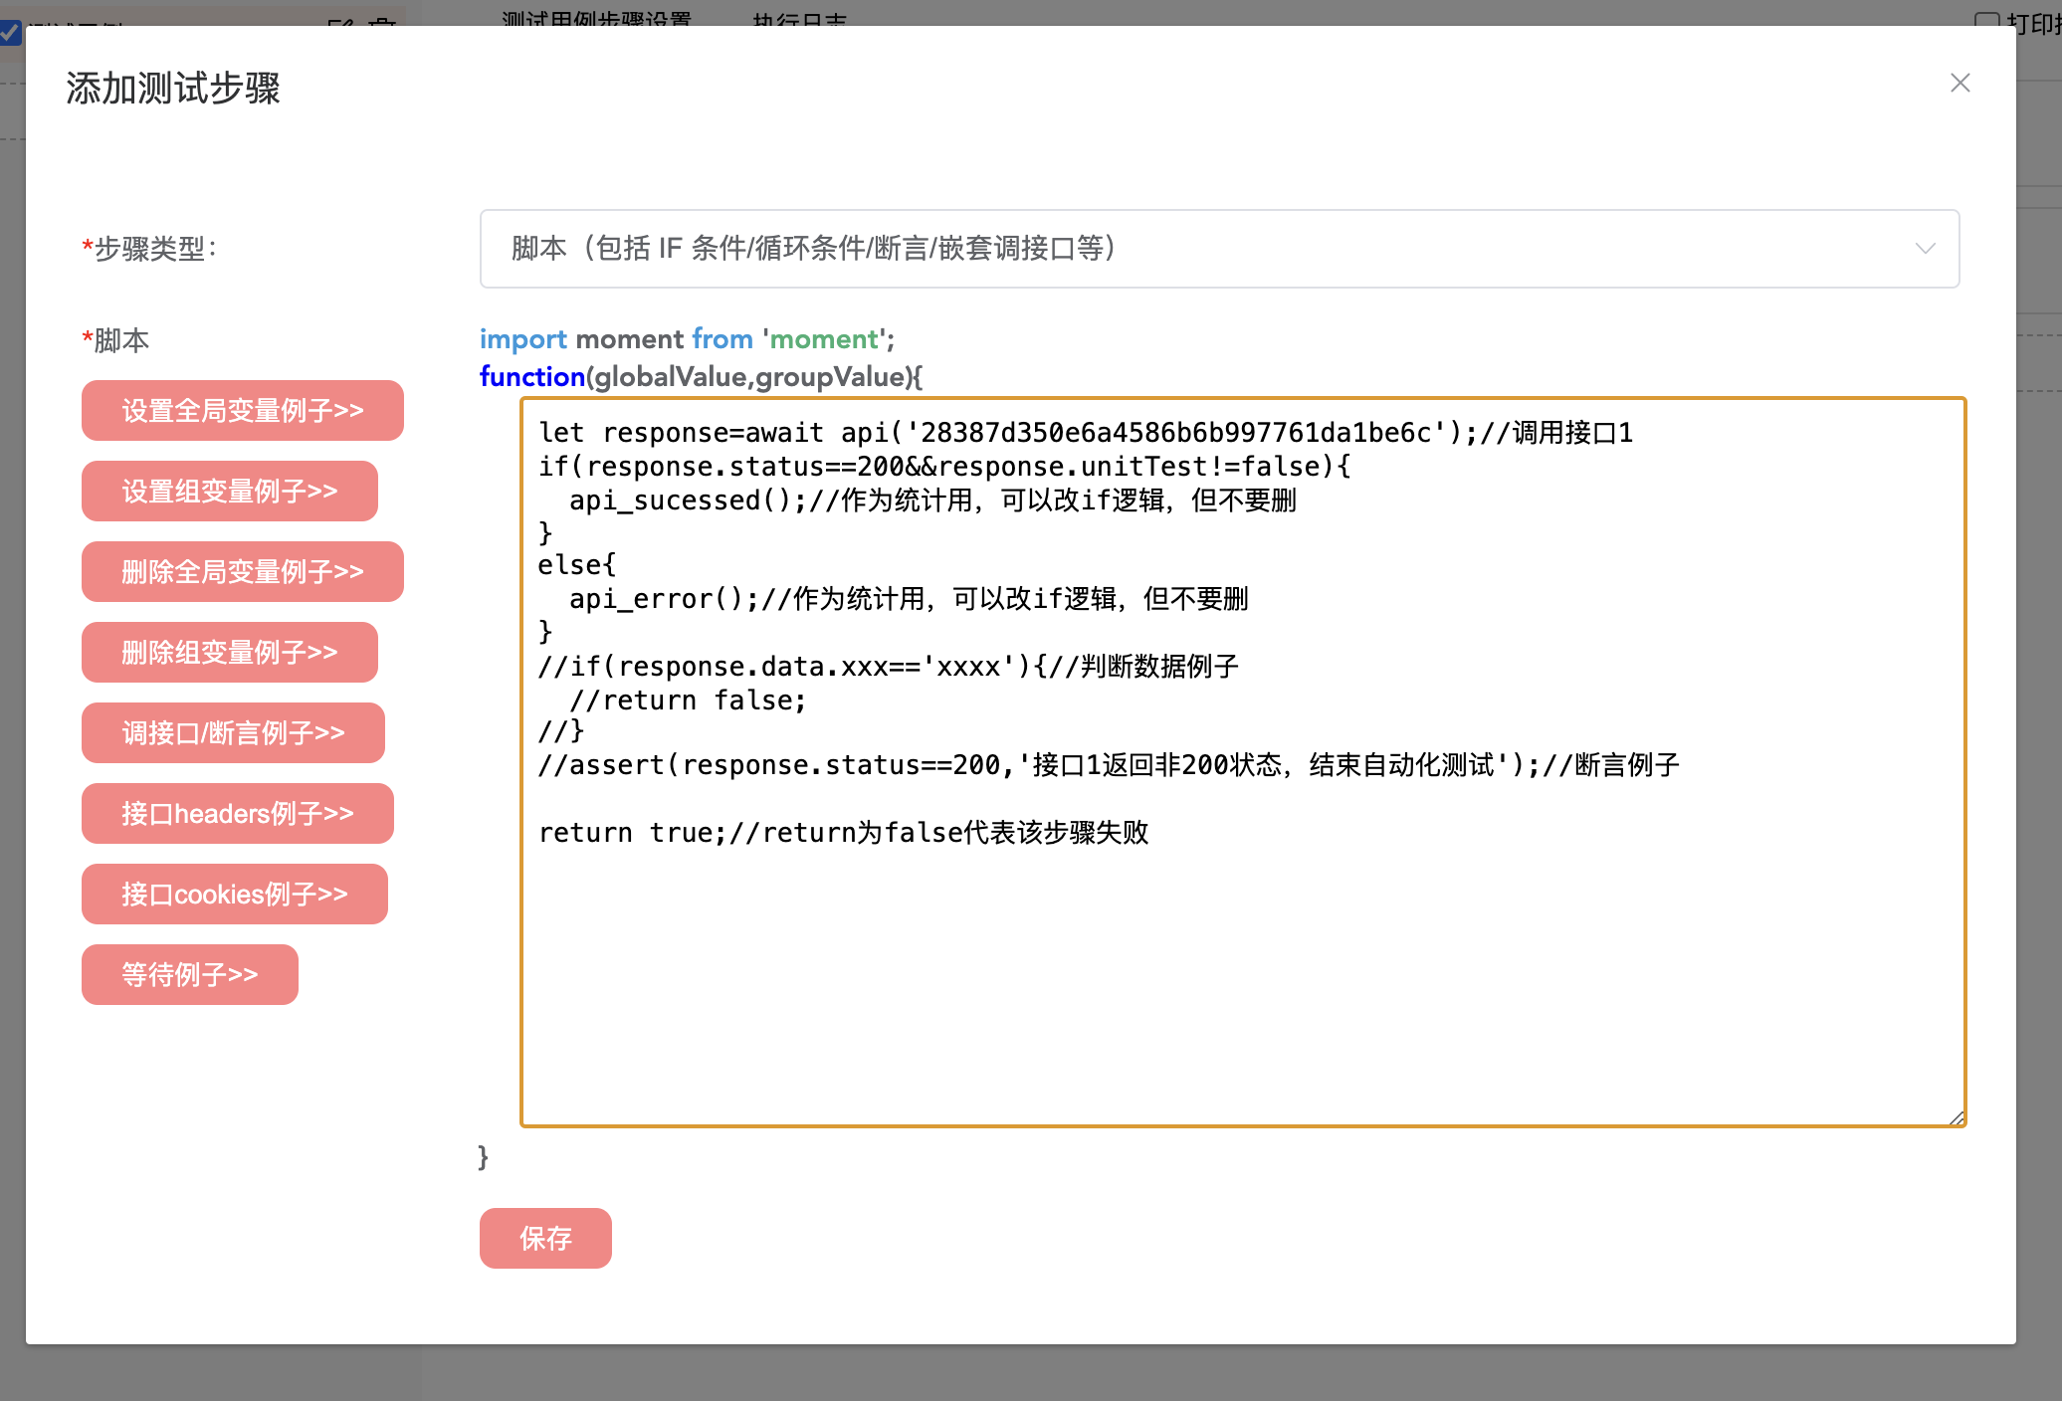Click the //return false; line

click(x=688, y=700)
